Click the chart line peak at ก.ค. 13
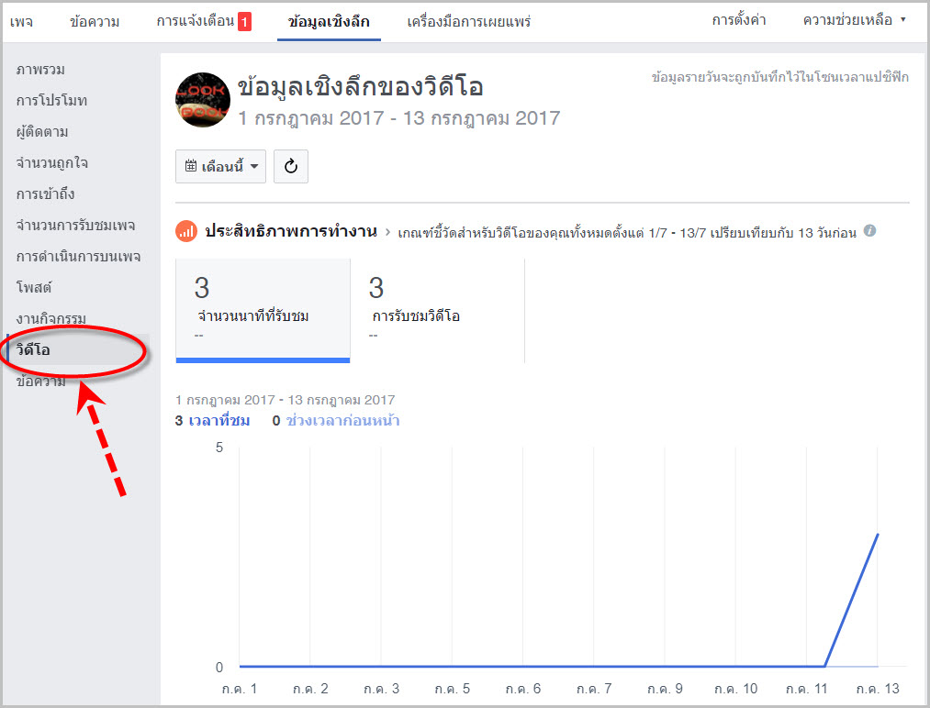The image size is (930, 708). pyautogui.click(x=878, y=535)
